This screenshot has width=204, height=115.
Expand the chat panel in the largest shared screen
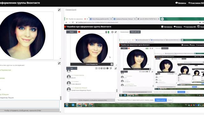pyautogui.click(x=116, y=68)
